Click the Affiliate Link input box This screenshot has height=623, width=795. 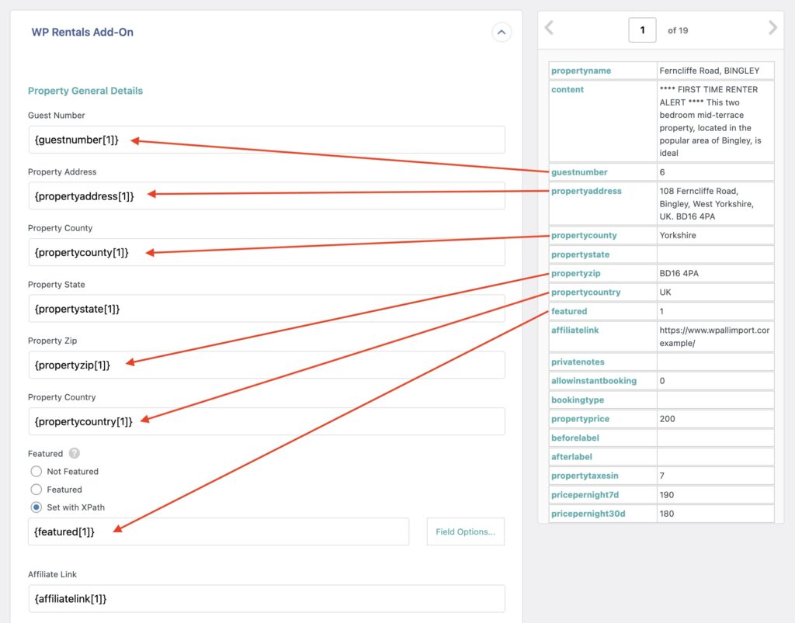coord(268,598)
